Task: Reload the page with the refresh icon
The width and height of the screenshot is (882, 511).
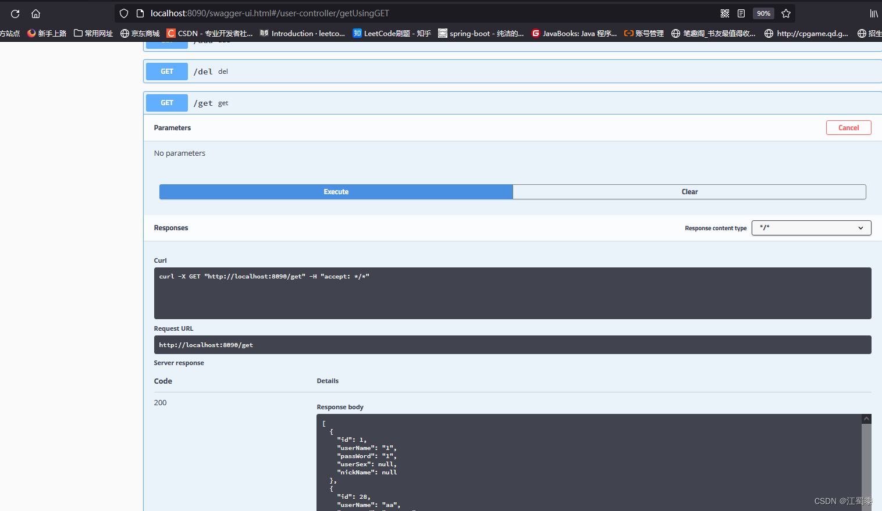Action: 15,13
